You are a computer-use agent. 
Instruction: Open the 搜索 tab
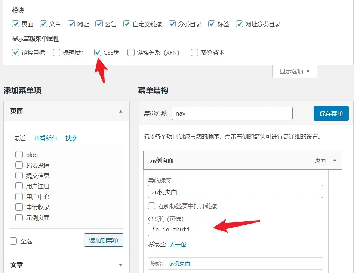click(x=71, y=138)
